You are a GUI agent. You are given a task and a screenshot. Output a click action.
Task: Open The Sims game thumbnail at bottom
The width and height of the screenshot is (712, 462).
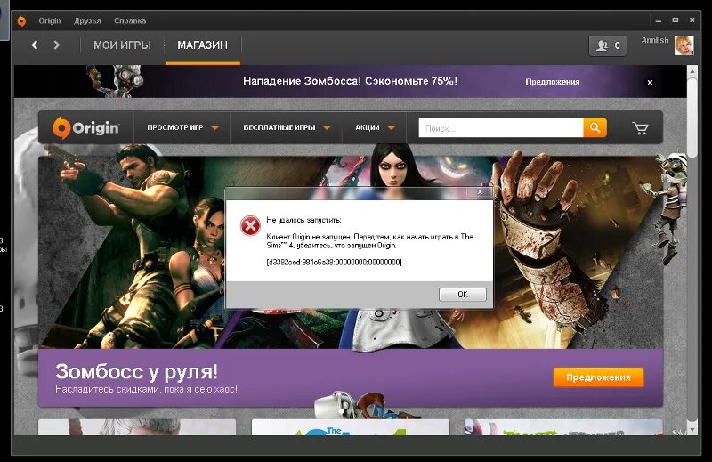click(350, 427)
